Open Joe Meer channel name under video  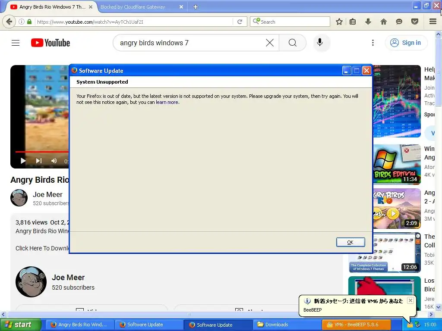coord(47,194)
